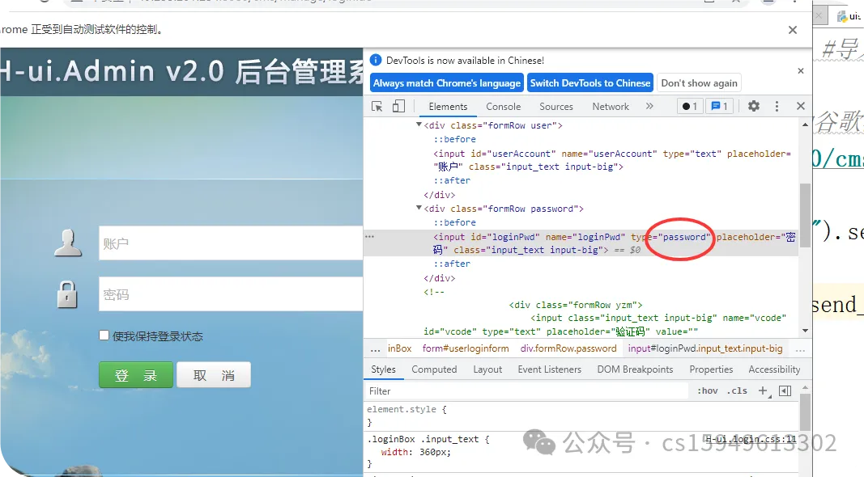Image resolution: width=864 pixels, height=477 pixels.
Task: Toggle the :hov element state option
Action: click(708, 390)
